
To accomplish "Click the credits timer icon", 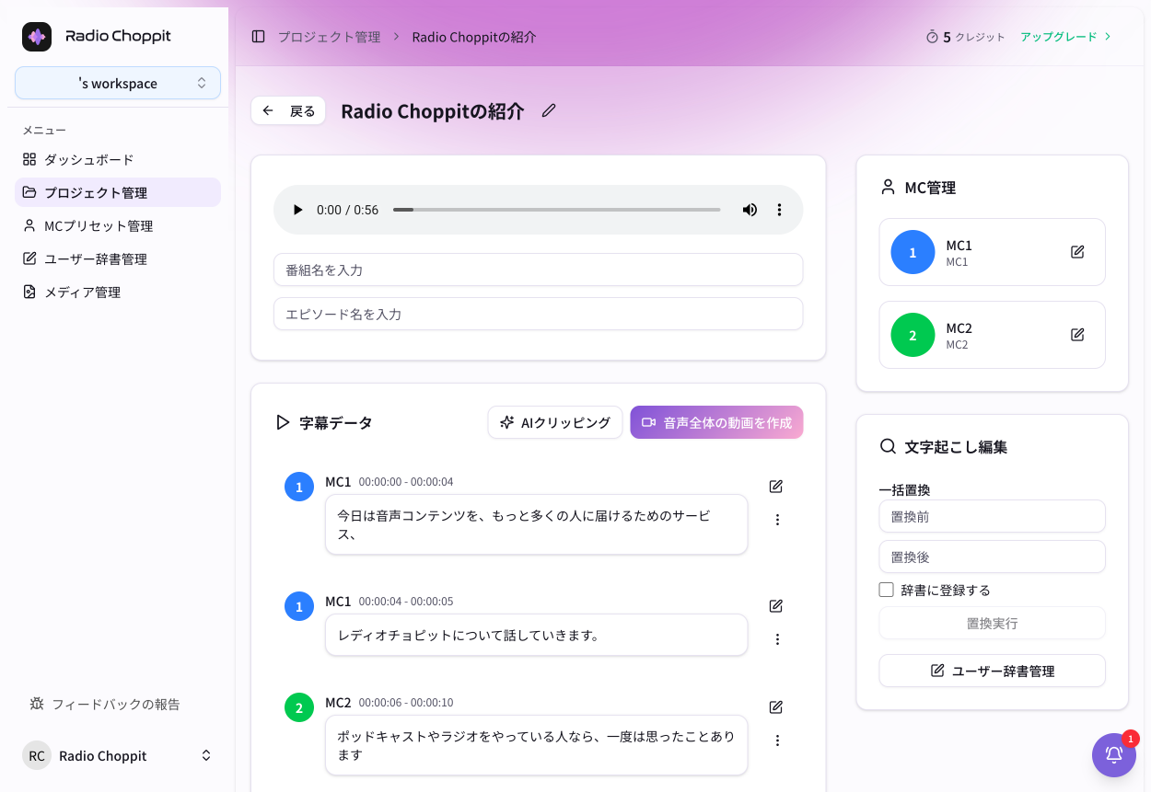I will tap(932, 37).
